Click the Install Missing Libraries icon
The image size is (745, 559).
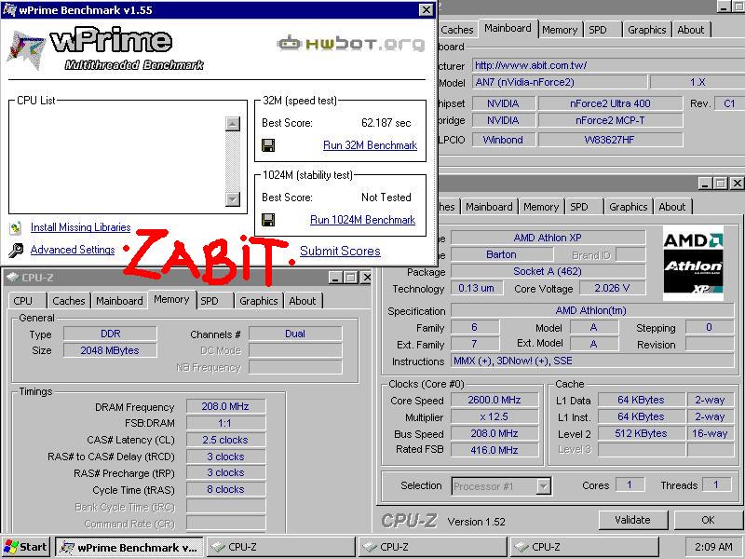click(16, 228)
